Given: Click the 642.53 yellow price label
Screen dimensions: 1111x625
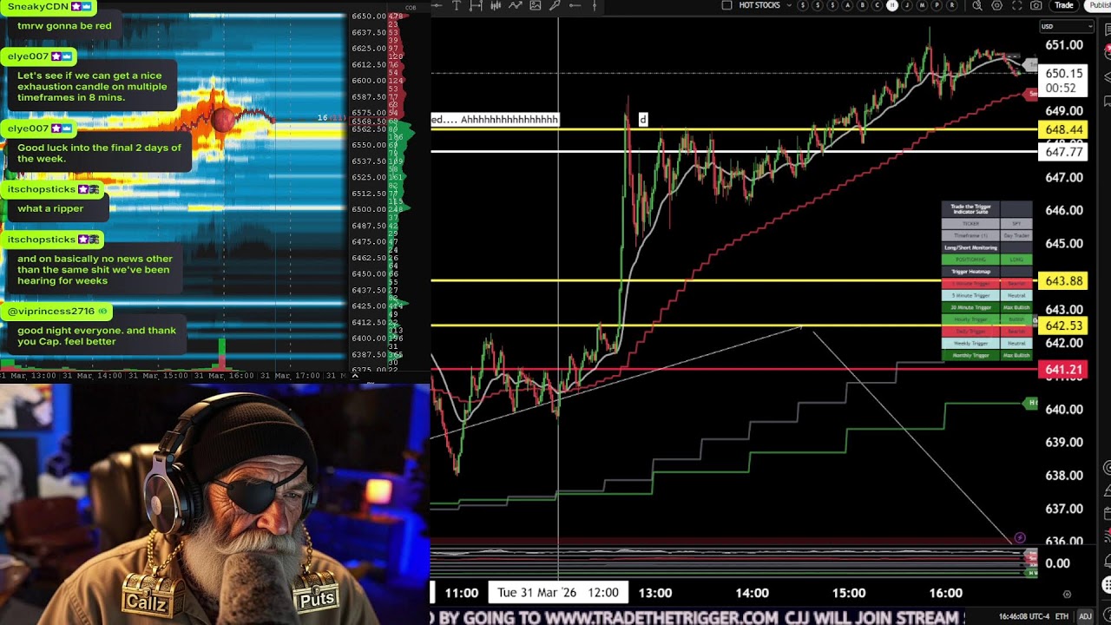Looking at the screenshot, I should pyautogui.click(x=1063, y=326).
